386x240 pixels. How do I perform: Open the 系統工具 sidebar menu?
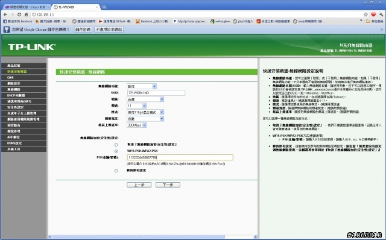[24, 149]
